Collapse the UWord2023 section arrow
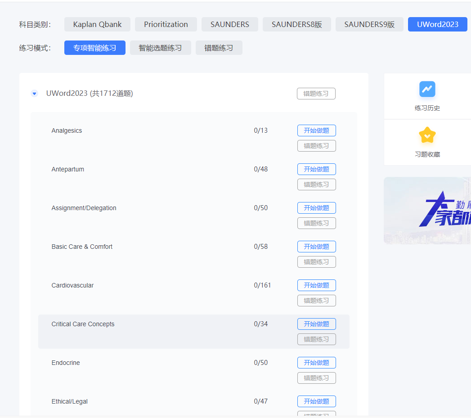 (x=35, y=94)
